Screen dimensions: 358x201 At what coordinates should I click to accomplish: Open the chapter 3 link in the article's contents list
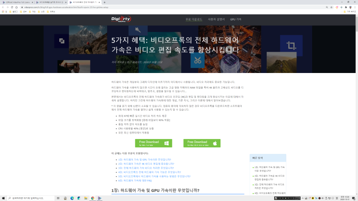tap(146, 168)
